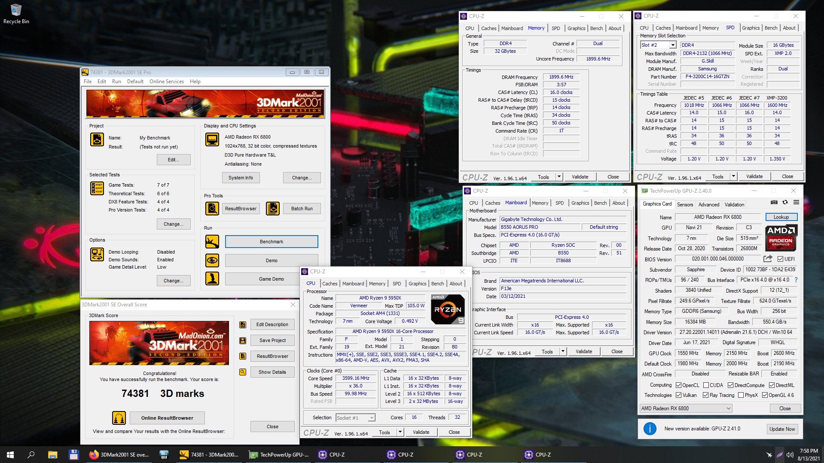Click the Batch Run icon in Pro Tools
This screenshot has height=463, width=824.
273,209
